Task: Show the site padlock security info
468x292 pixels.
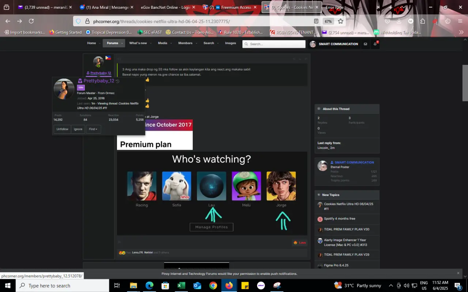Action: coord(87,21)
